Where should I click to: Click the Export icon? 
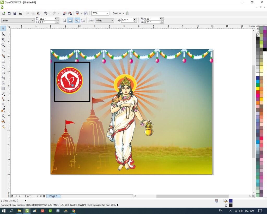click(70, 13)
